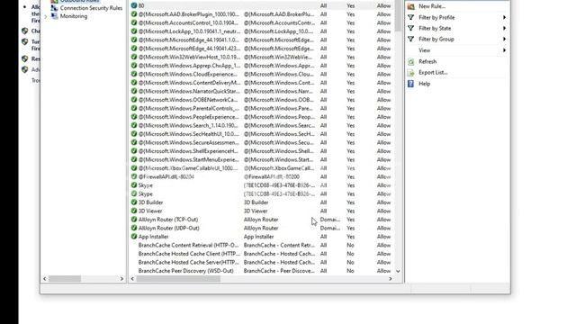The width and height of the screenshot is (576, 324).
Task: Expand the Filter by Group arrow
Action: point(504,39)
